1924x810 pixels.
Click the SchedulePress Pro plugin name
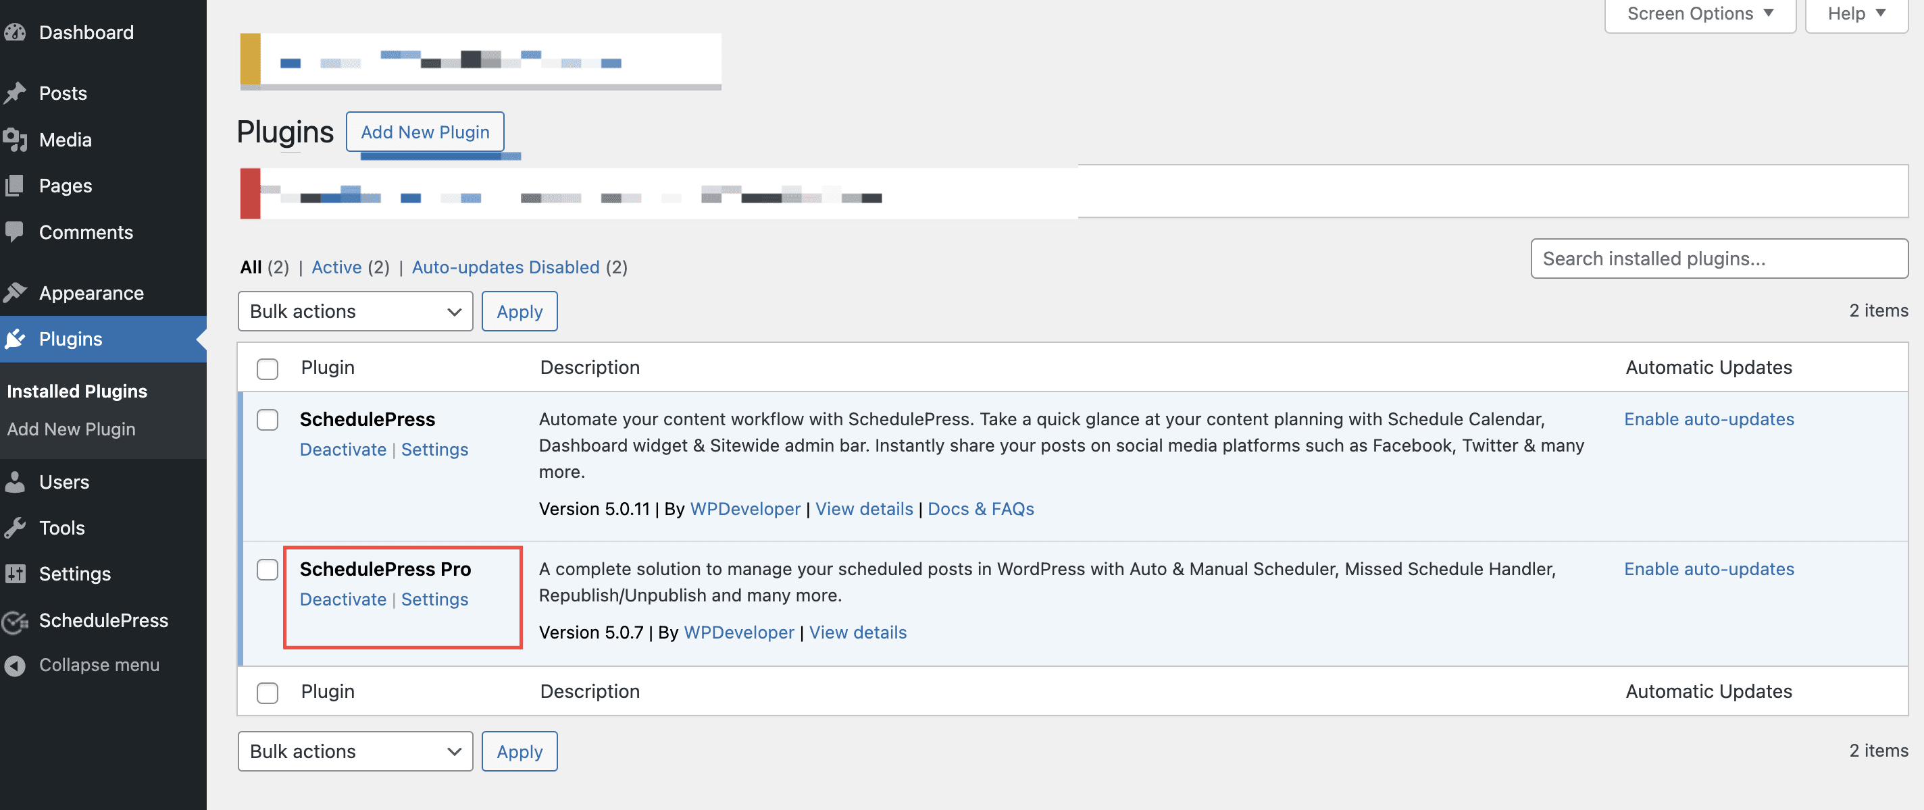pyautogui.click(x=385, y=570)
